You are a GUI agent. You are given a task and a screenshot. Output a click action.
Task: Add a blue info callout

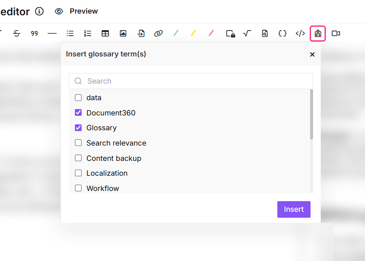[x=176, y=33]
